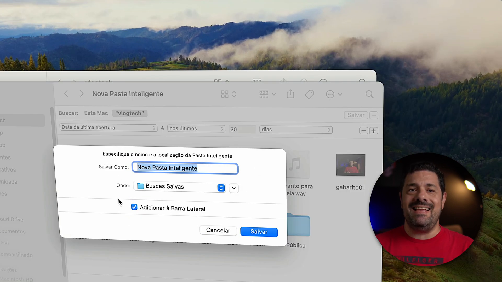Click the Share toolbar icon
Screen dimensions: 502x282
290,94
